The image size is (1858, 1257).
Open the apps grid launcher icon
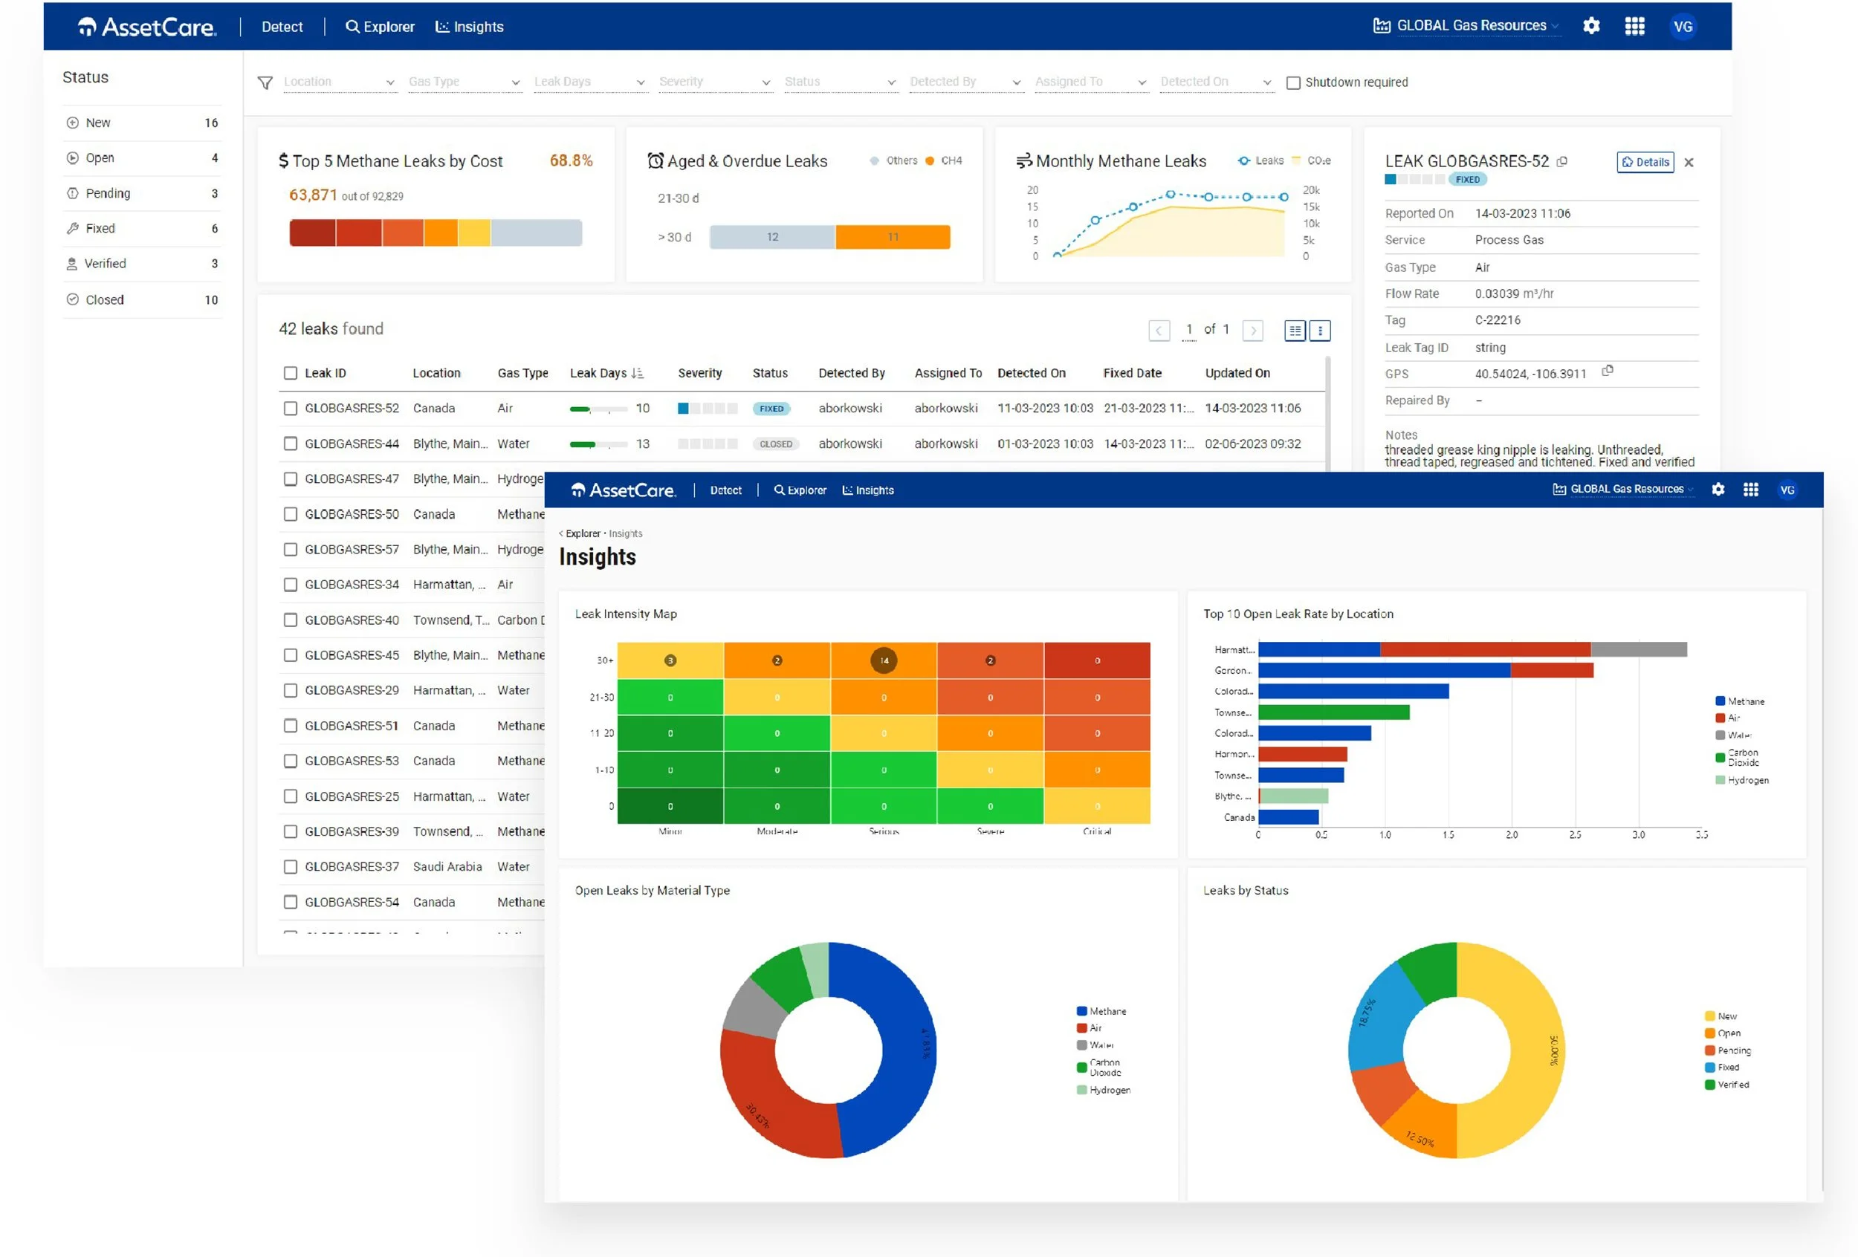(1634, 26)
